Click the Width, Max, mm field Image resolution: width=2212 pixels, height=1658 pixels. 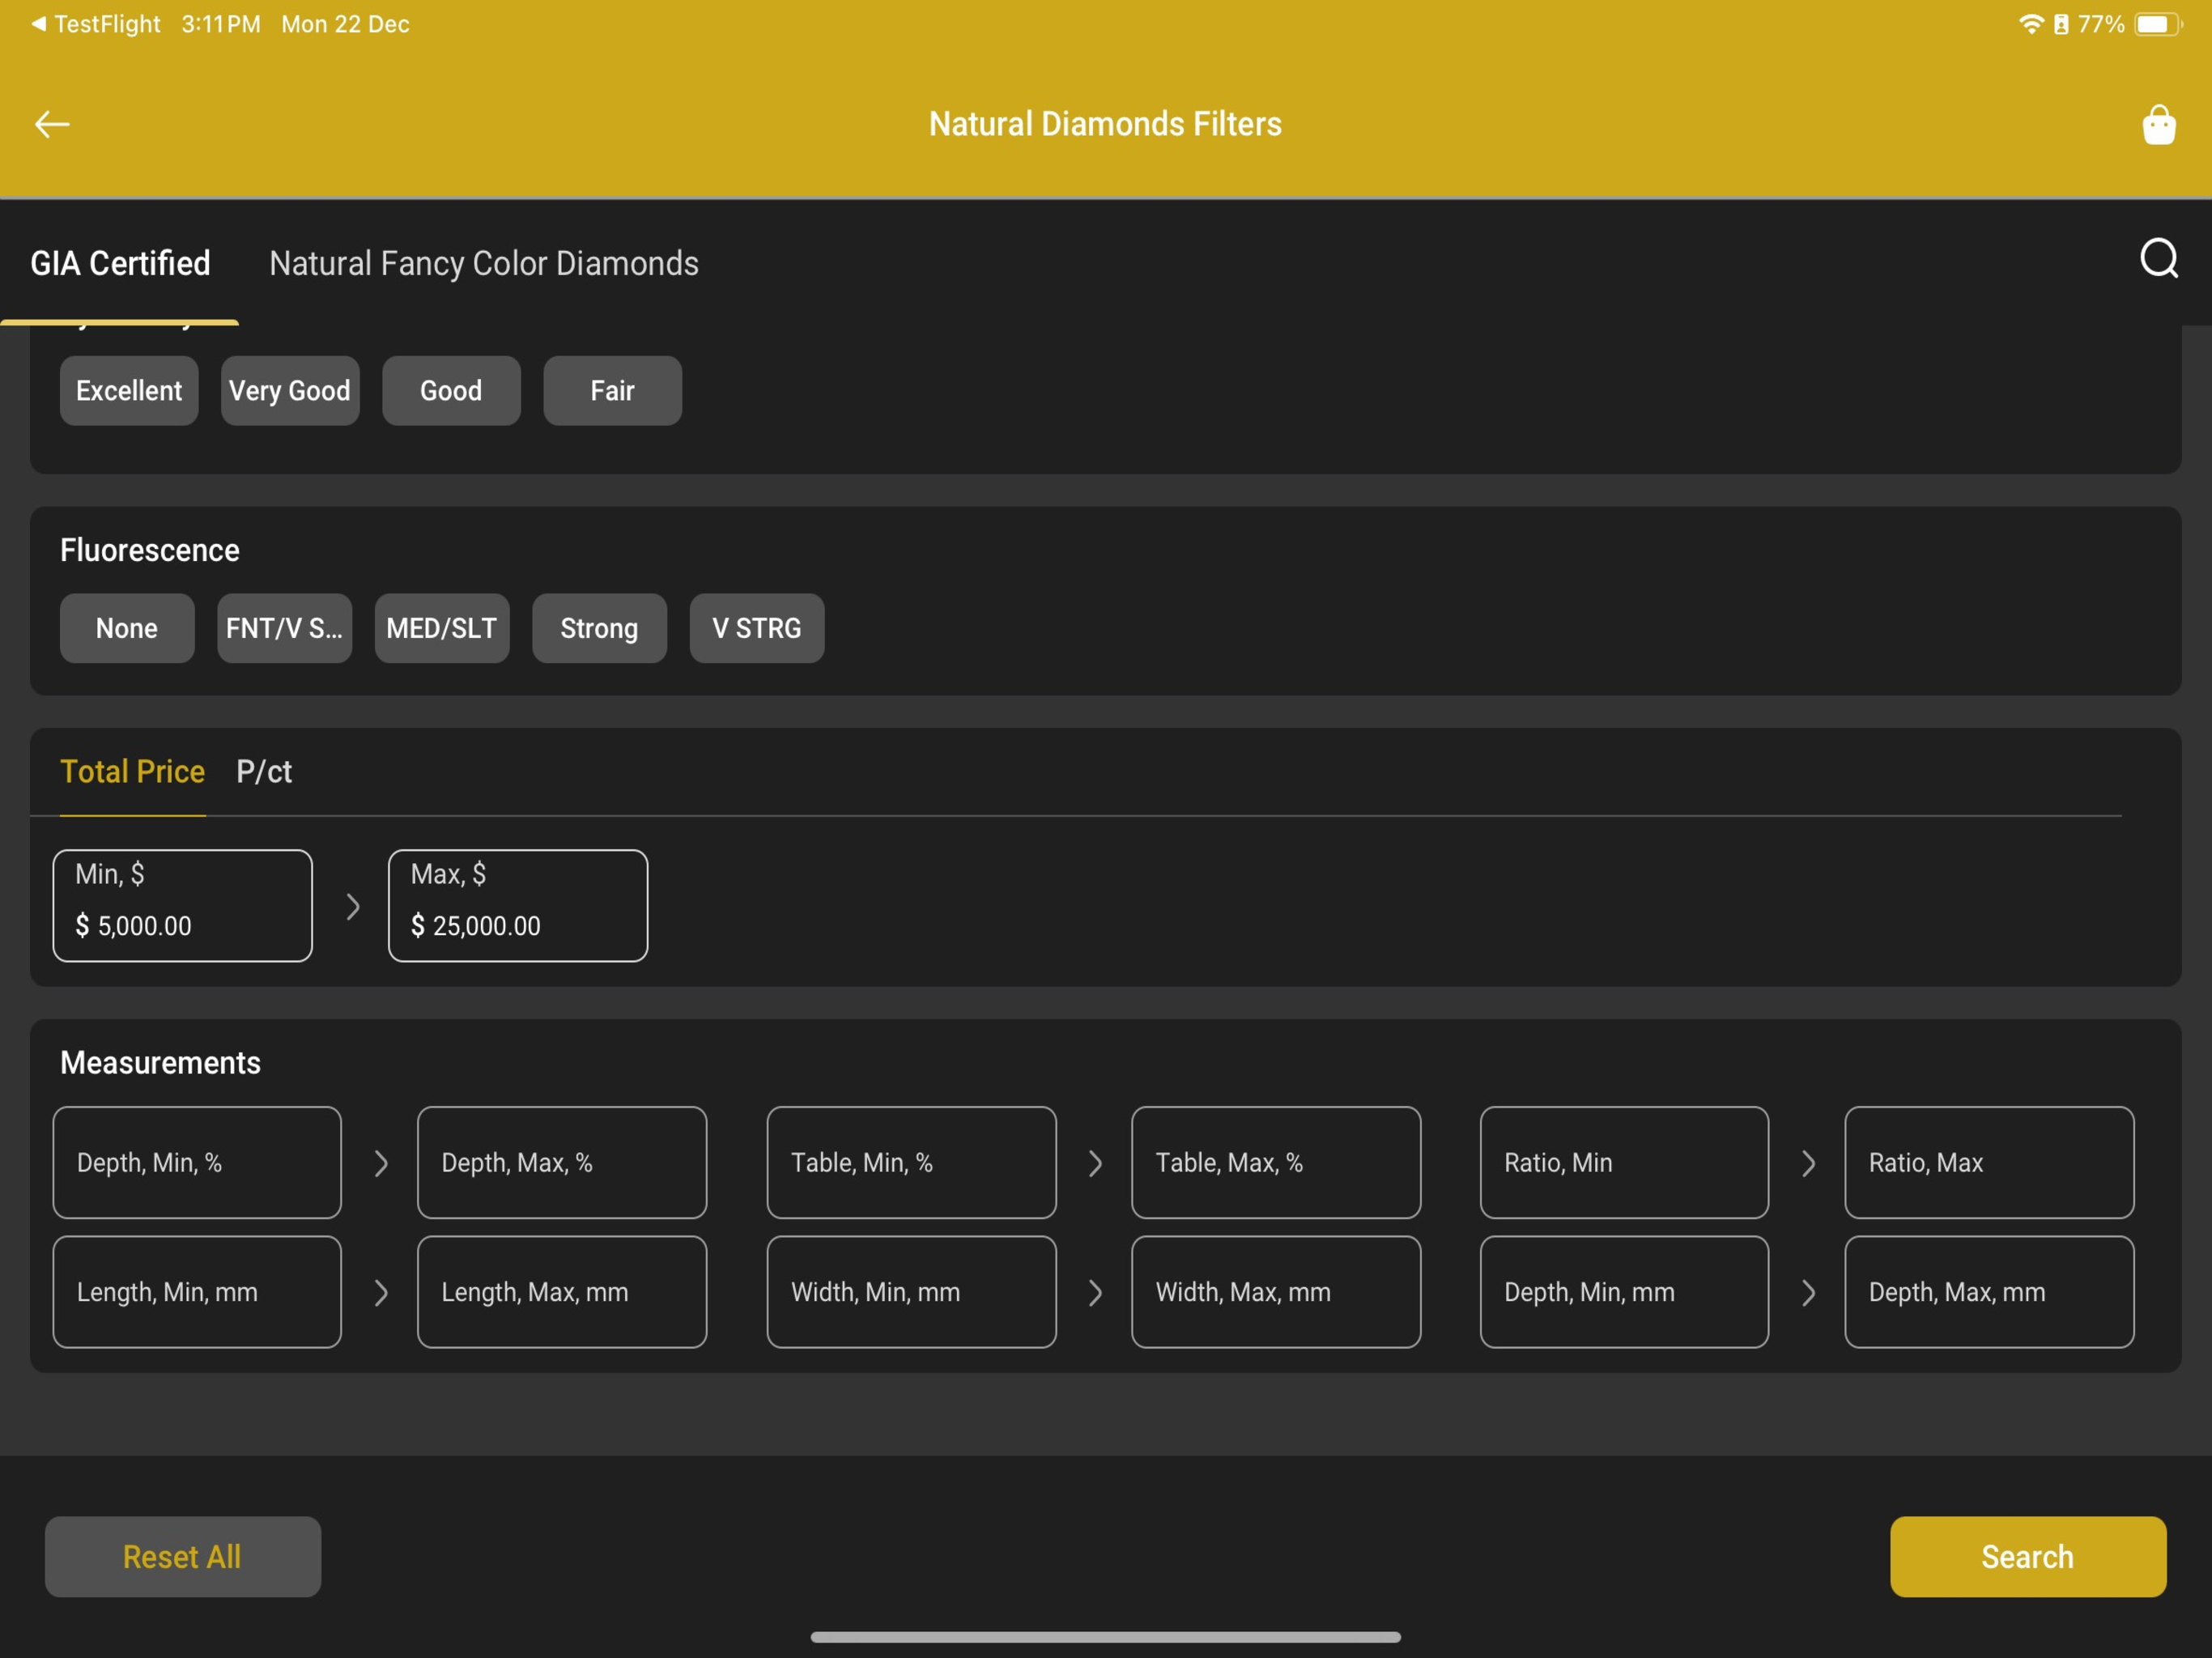point(1276,1292)
